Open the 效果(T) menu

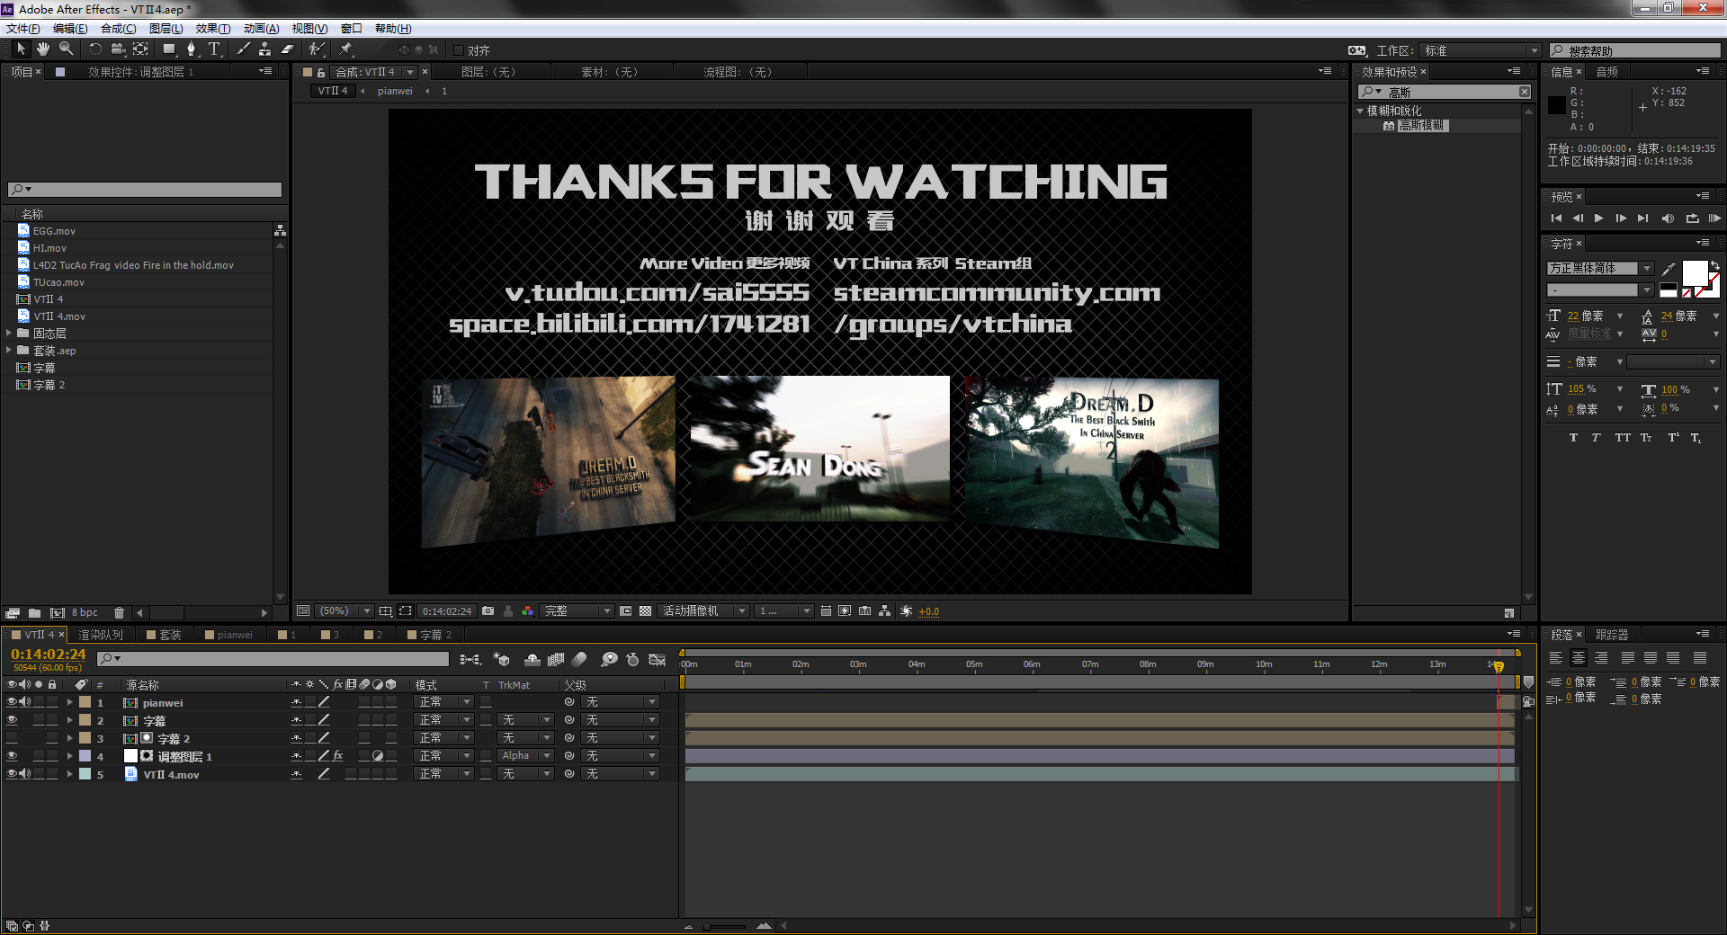tap(213, 29)
